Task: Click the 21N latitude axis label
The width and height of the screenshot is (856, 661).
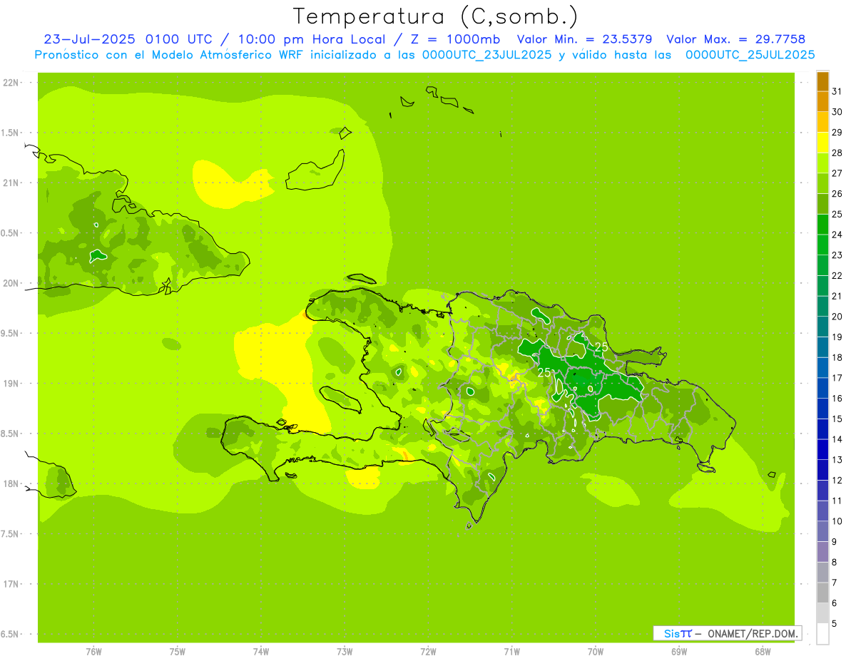Action: tap(11, 183)
